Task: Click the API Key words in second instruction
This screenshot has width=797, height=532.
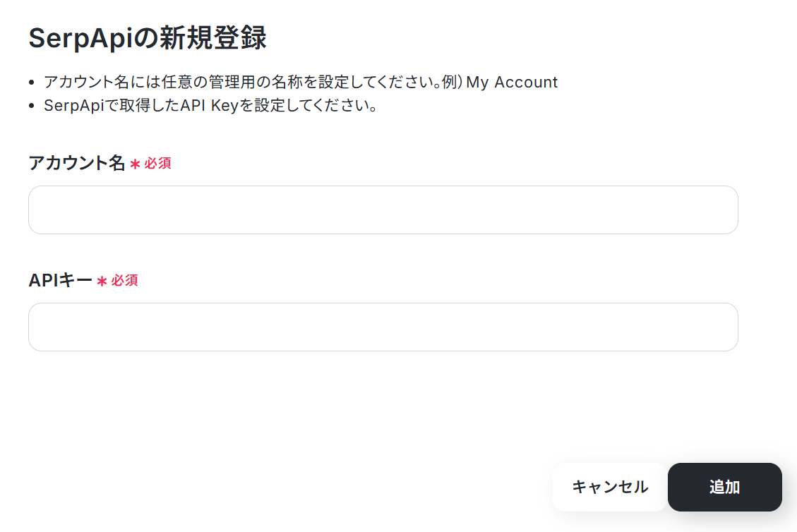Action: 210,105
